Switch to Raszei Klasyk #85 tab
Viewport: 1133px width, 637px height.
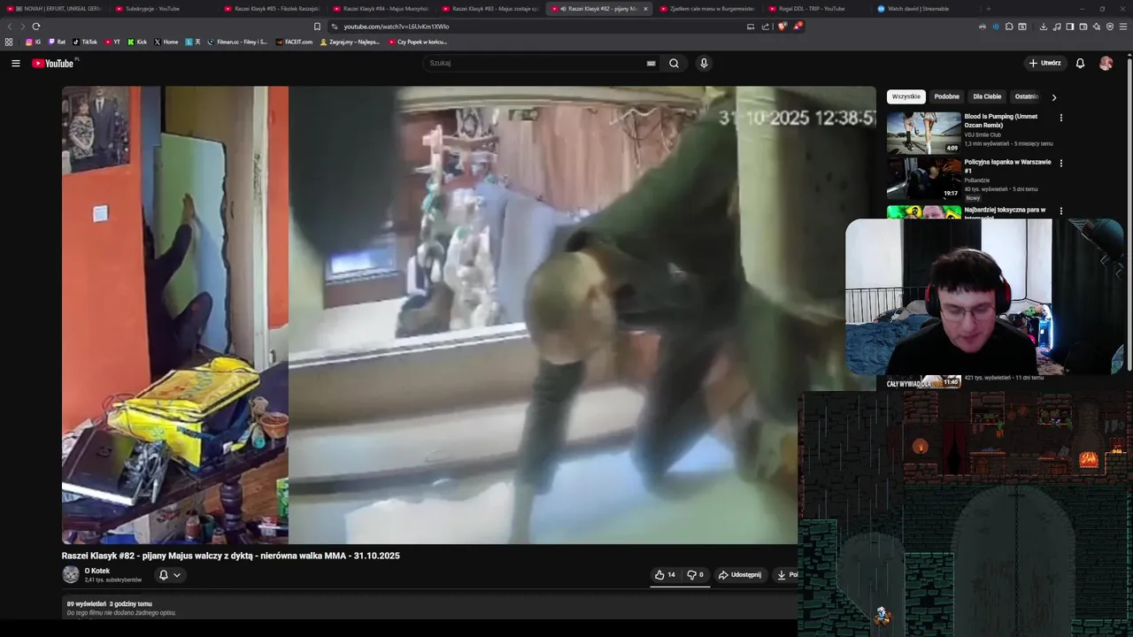click(274, 9)
